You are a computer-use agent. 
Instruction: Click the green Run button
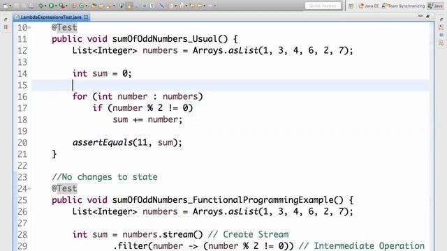tap(51, 6)
